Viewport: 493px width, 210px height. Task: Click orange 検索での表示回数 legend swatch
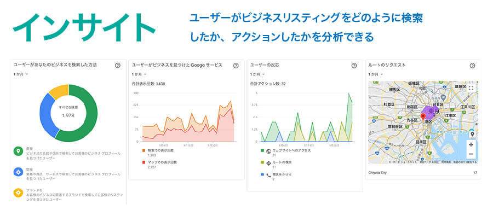point(144,151)
